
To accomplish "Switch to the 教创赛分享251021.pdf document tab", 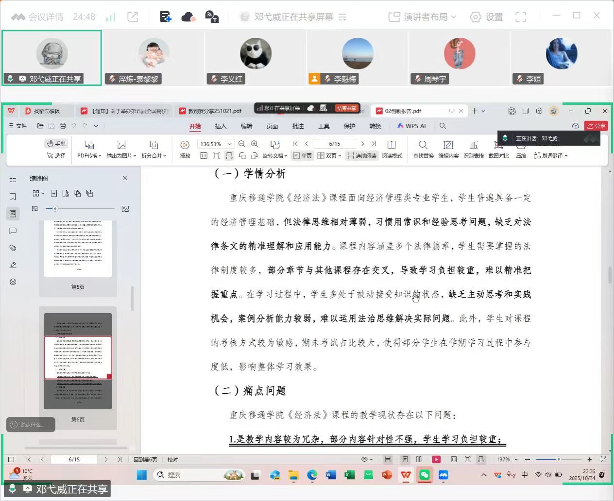I will (x=214, y=111).
